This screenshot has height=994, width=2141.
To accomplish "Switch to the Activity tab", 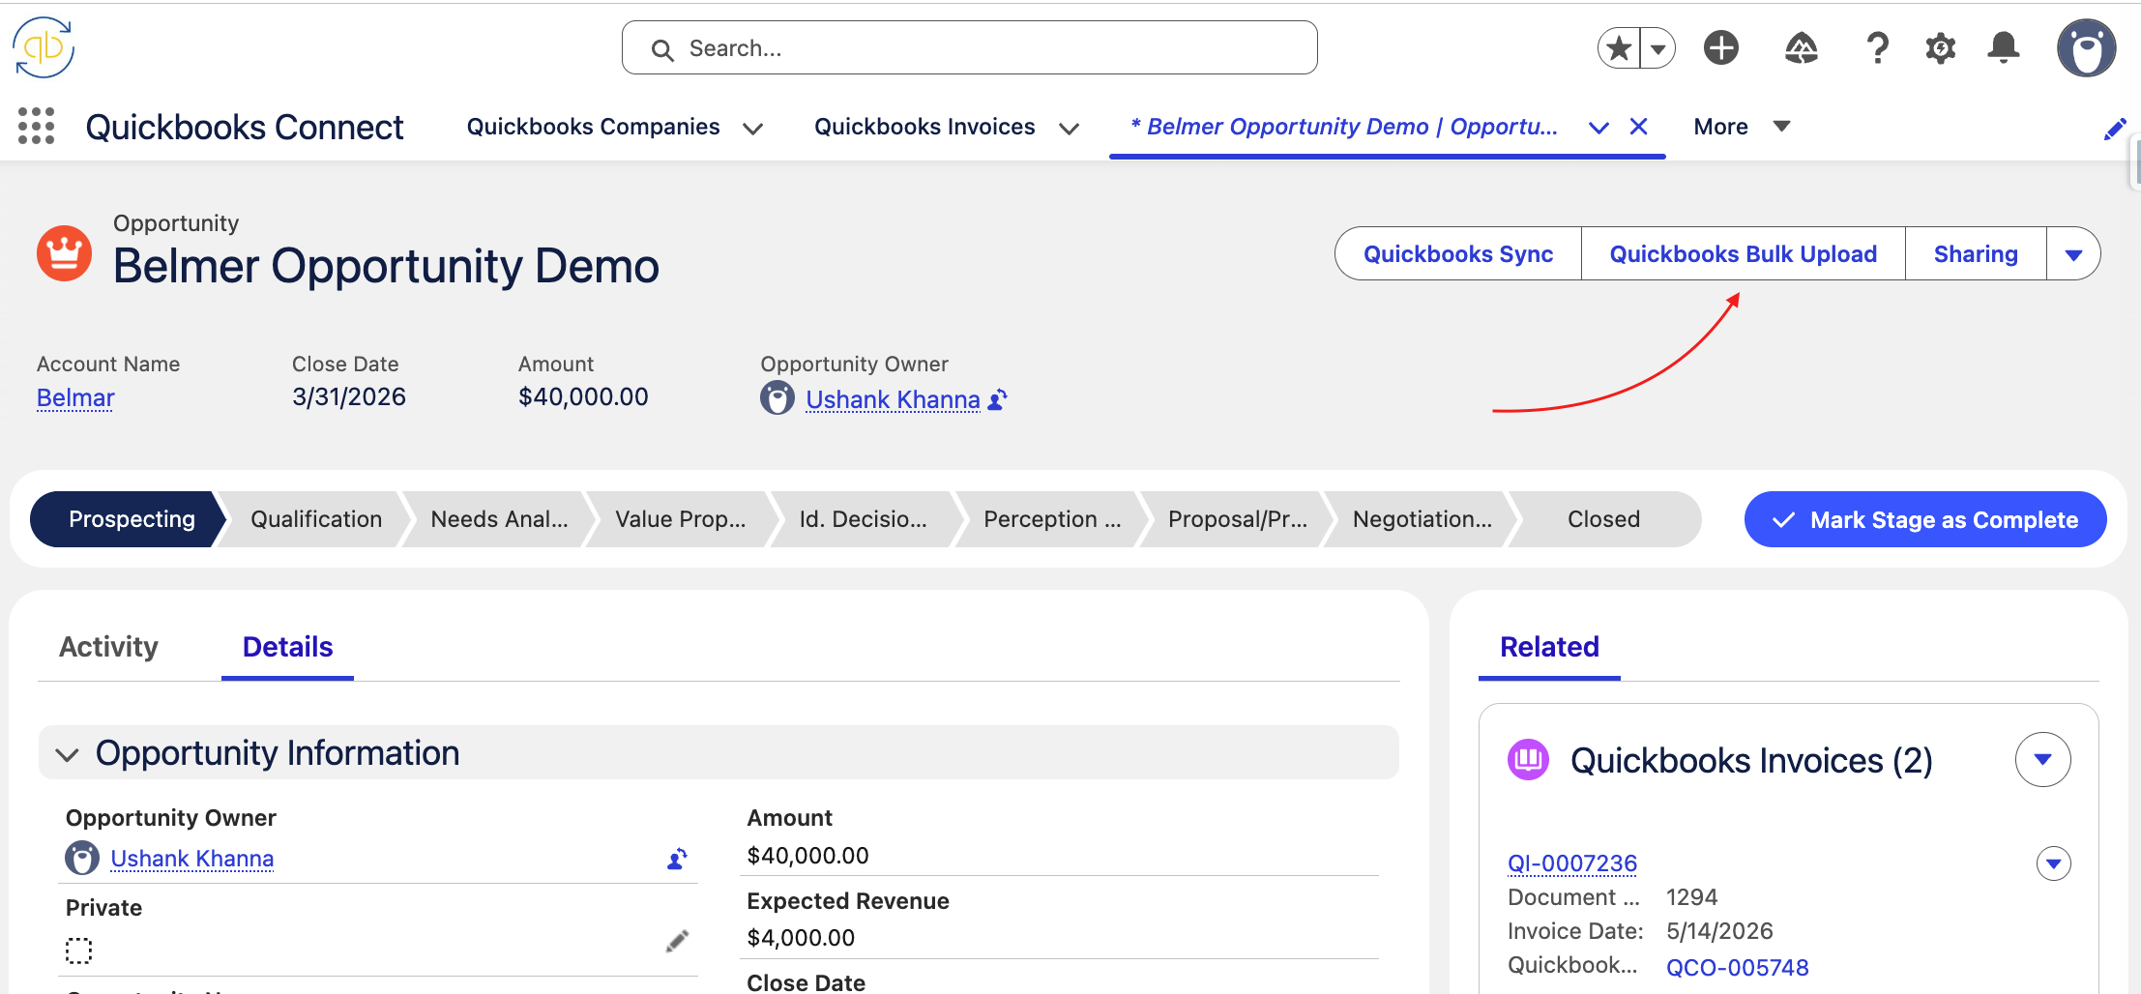I will (108, 646).
